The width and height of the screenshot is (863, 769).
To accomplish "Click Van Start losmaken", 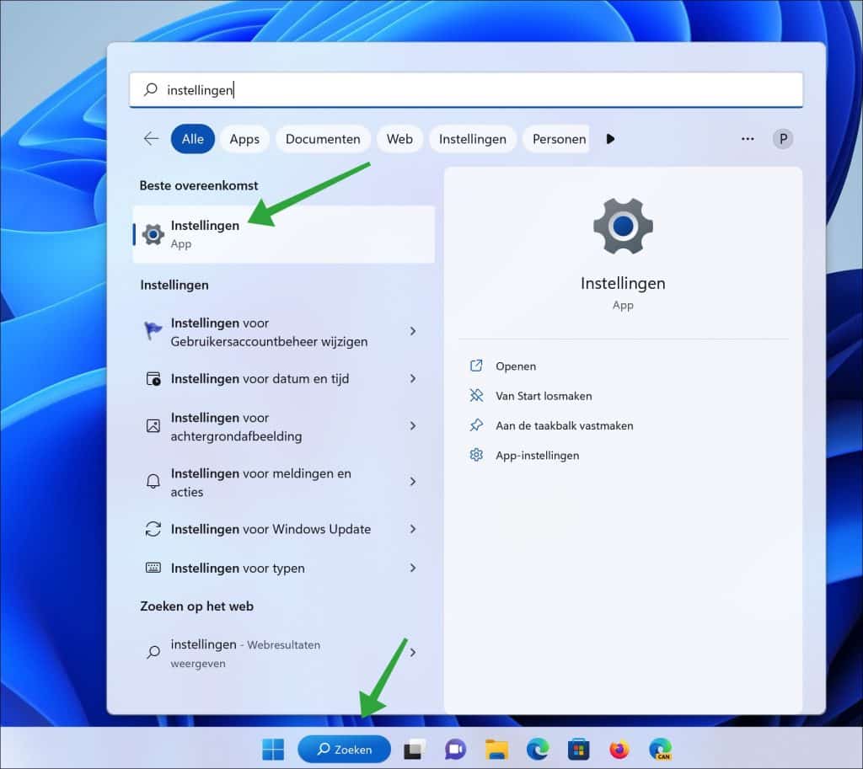I will coord(544,396).
